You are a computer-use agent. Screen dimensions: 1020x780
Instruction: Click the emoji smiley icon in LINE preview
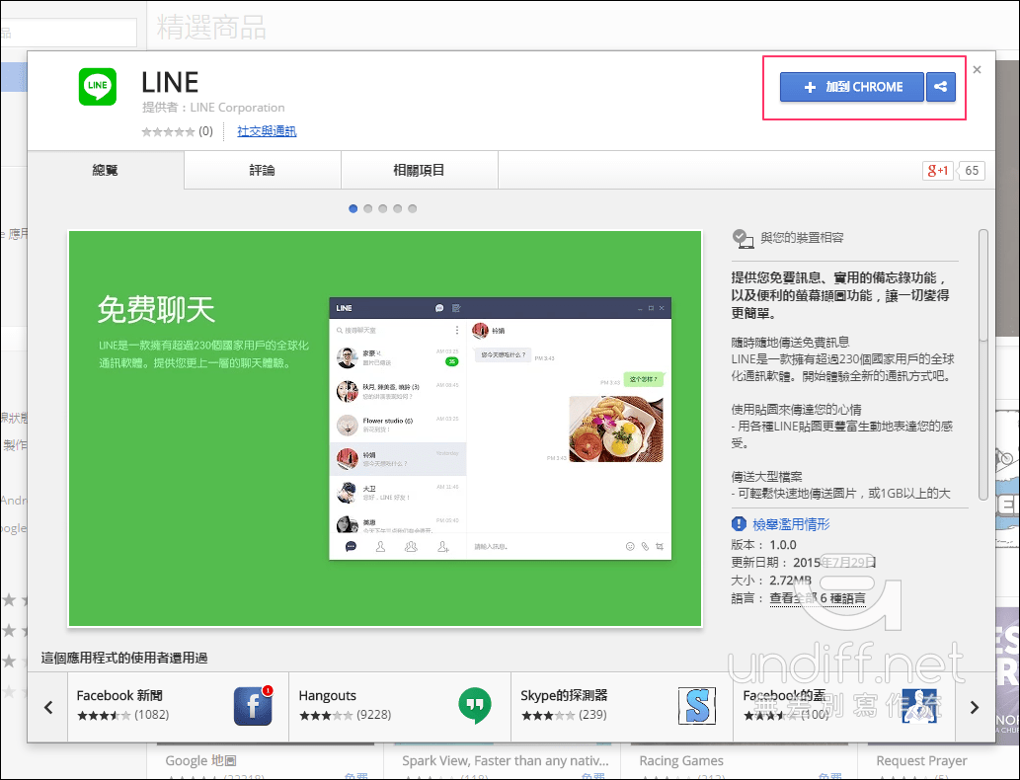pyautogui.click(x=630, y=546)
